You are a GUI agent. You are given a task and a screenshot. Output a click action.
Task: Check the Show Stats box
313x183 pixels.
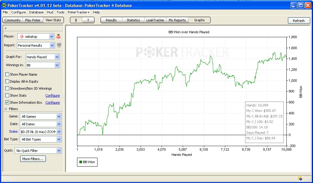point(7,95)
